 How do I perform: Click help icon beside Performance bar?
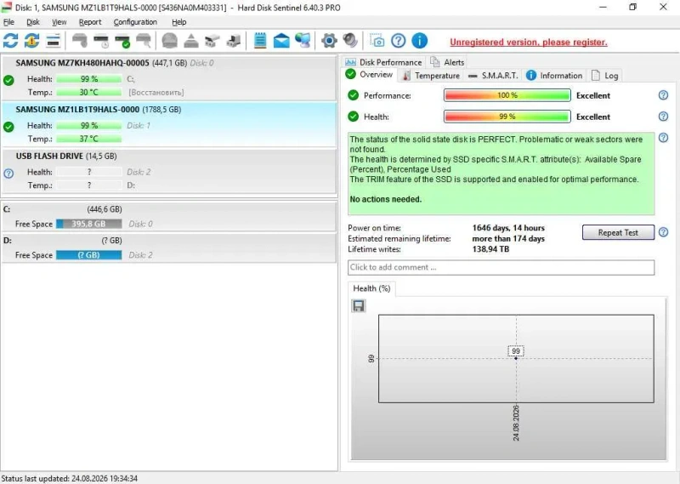click(x=663, y=95)
